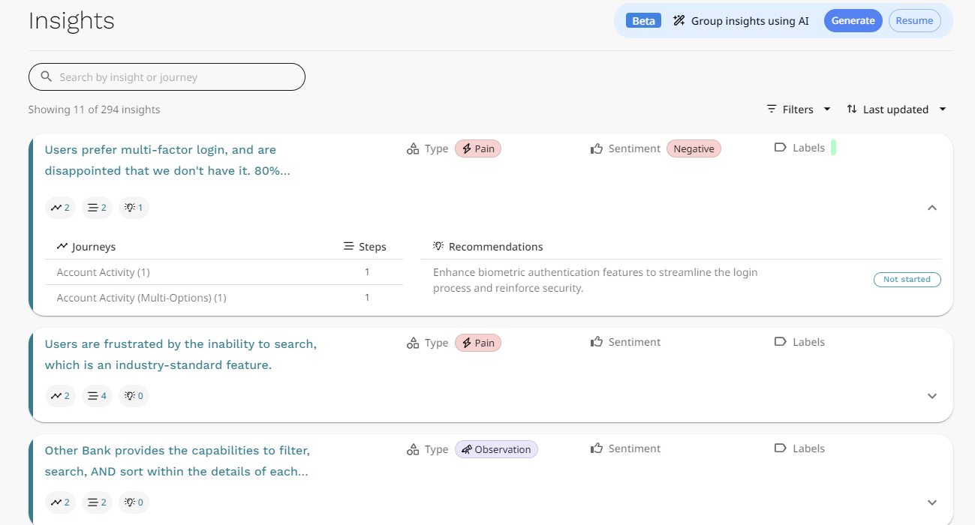Click the sort arrows icon beside Last updated
The image size is (975, 525).
851,109
